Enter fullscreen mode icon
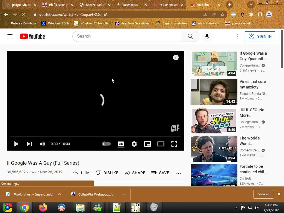 (174, 144)
